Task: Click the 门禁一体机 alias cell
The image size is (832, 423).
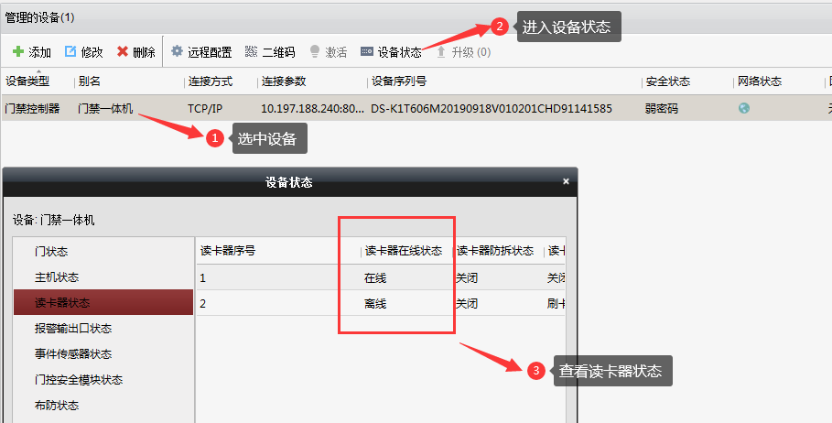Action: click(x=105, y=109)
